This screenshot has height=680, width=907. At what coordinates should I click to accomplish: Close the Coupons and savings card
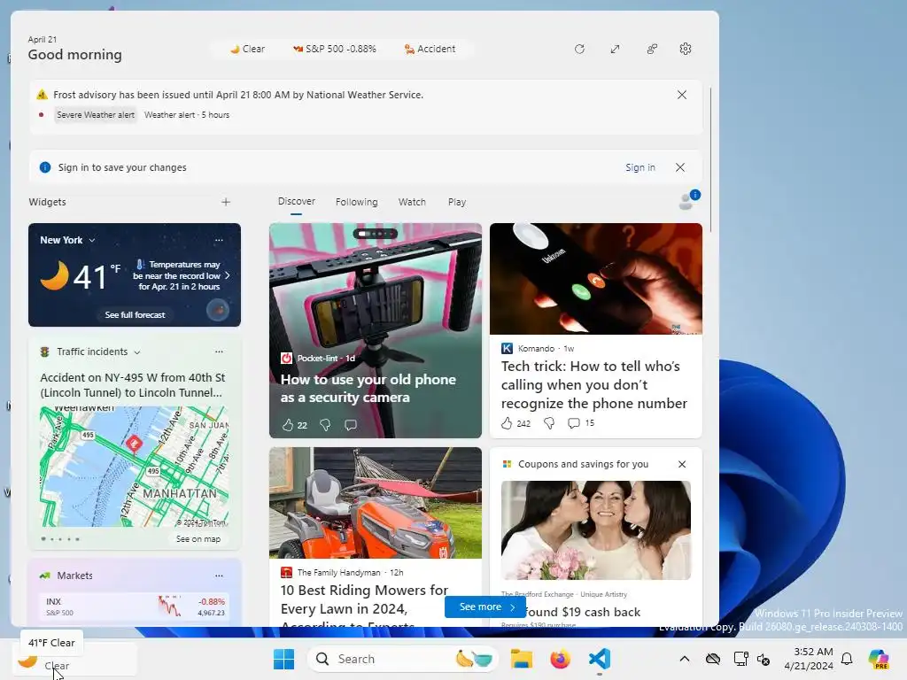(x=682, y=464)
